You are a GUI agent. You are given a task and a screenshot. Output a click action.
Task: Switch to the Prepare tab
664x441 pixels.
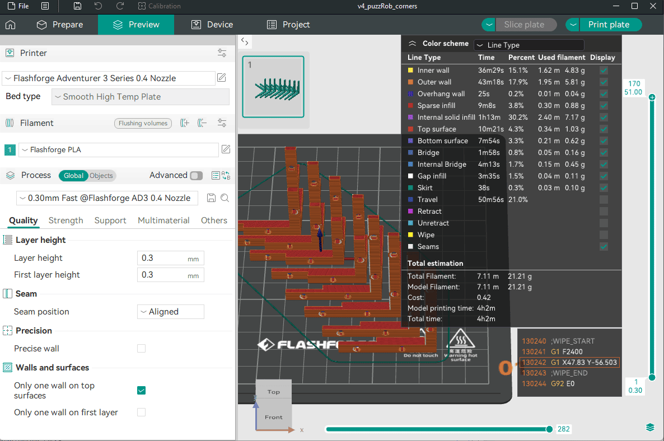click(x=60, y=25)
